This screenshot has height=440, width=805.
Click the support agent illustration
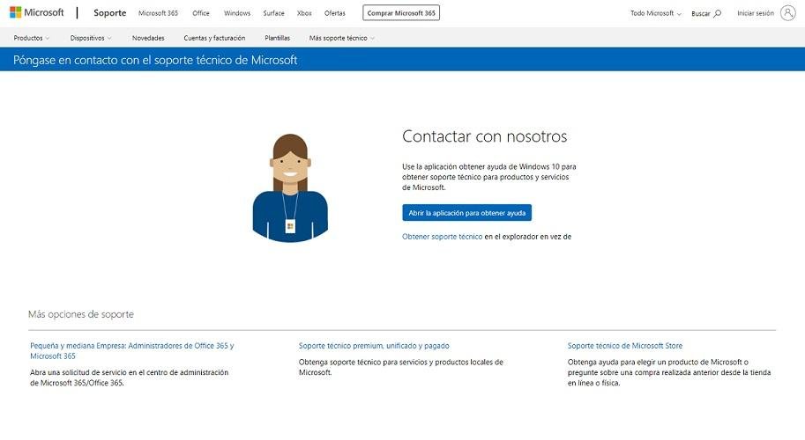click(x=290, y=188)
